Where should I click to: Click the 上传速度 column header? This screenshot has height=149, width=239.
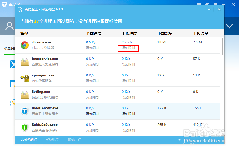point(129,33)
